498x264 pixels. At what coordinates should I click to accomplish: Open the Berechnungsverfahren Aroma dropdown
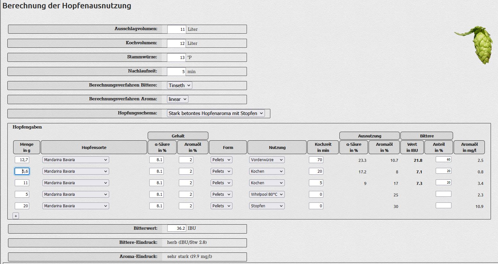[178, 99]
